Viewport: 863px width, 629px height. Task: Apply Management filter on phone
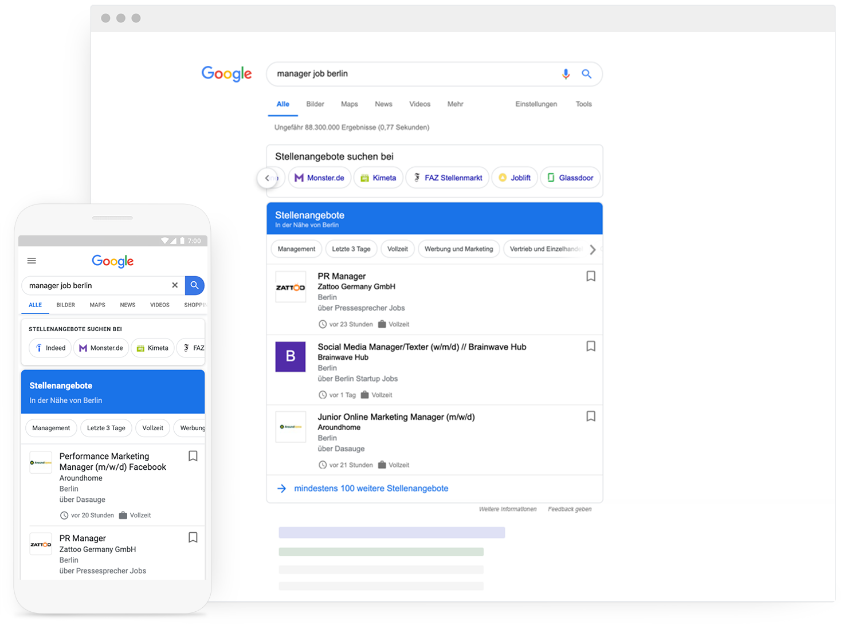click(x=51, y=428)
